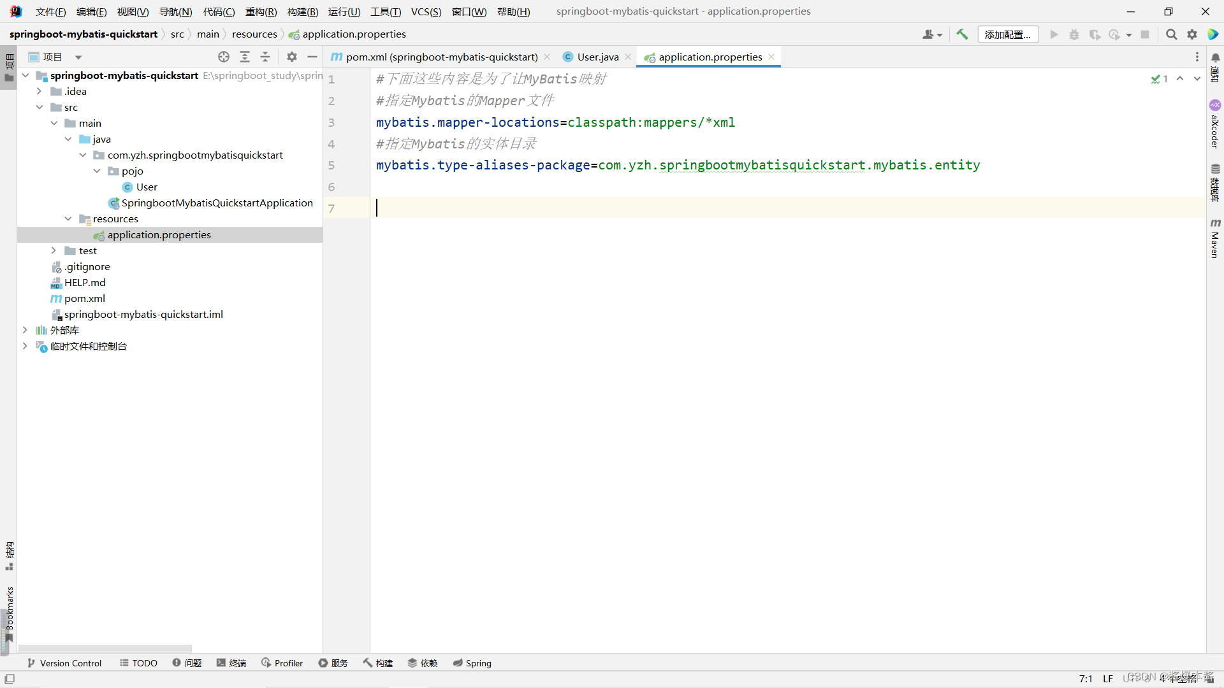Open project panel options gear
Image resolution: width=1224 pixels, height=688 pixels.
point(292,57)
